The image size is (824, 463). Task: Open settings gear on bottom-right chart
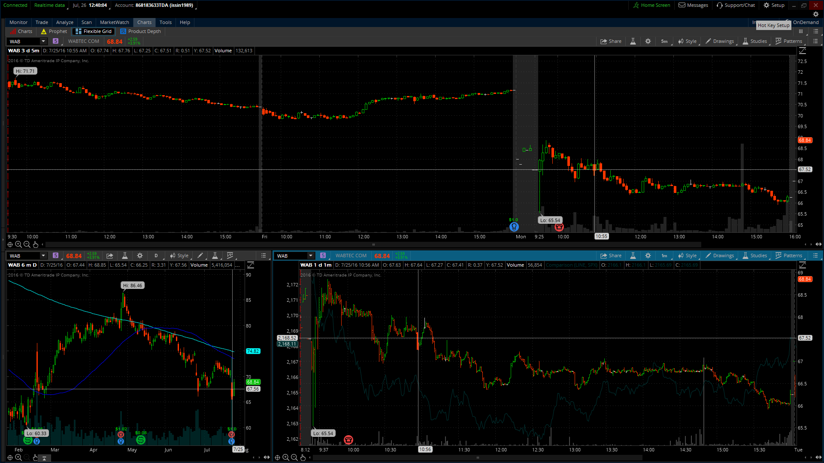(648, 256)
